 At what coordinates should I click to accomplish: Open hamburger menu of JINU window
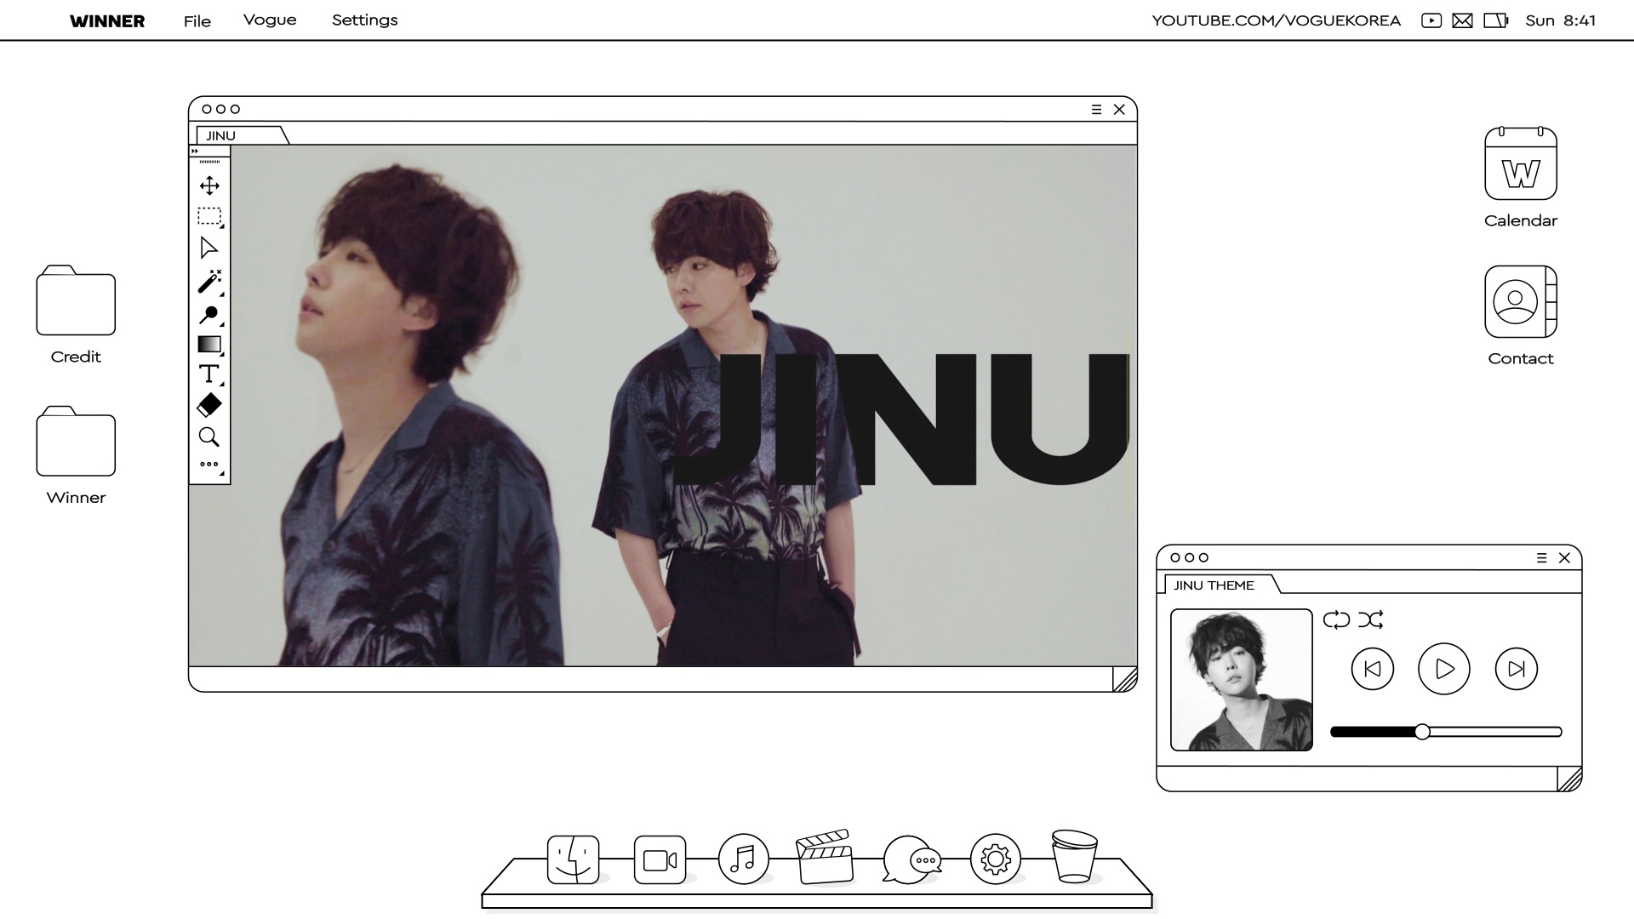(1096, 109)
